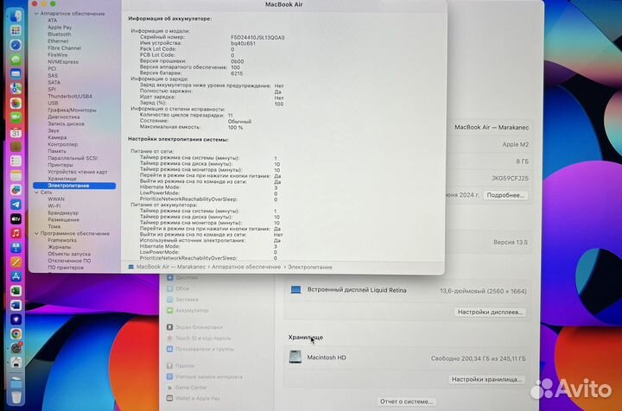Select Электропитание in the hardware list

pyautogui.click(x=74, y=186)
